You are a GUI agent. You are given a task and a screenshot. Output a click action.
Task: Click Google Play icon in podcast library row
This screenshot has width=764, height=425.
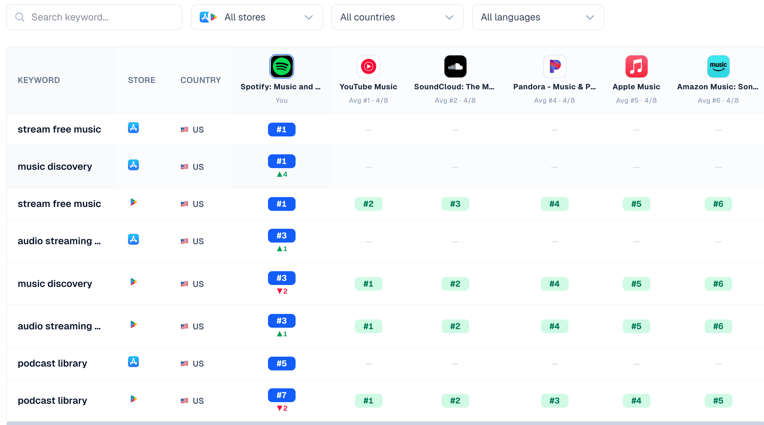133,399
